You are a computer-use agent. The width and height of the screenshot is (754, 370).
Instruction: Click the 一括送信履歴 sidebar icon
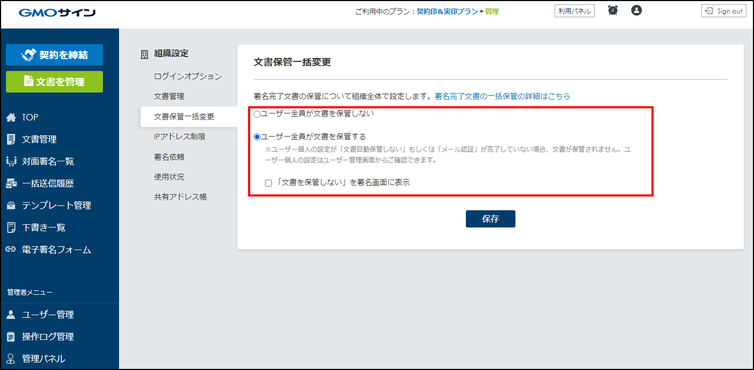point(11,183)
